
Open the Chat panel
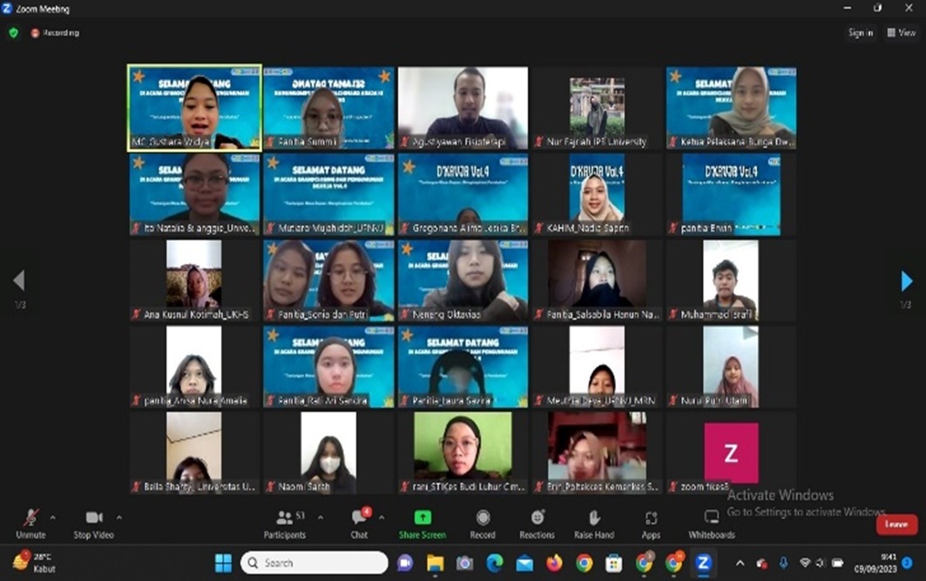coord(358,522)
